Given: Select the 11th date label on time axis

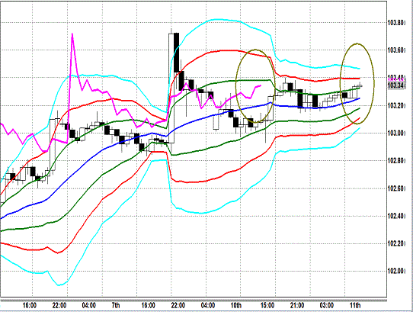Looking at the screenshot, I should (355, 305).
